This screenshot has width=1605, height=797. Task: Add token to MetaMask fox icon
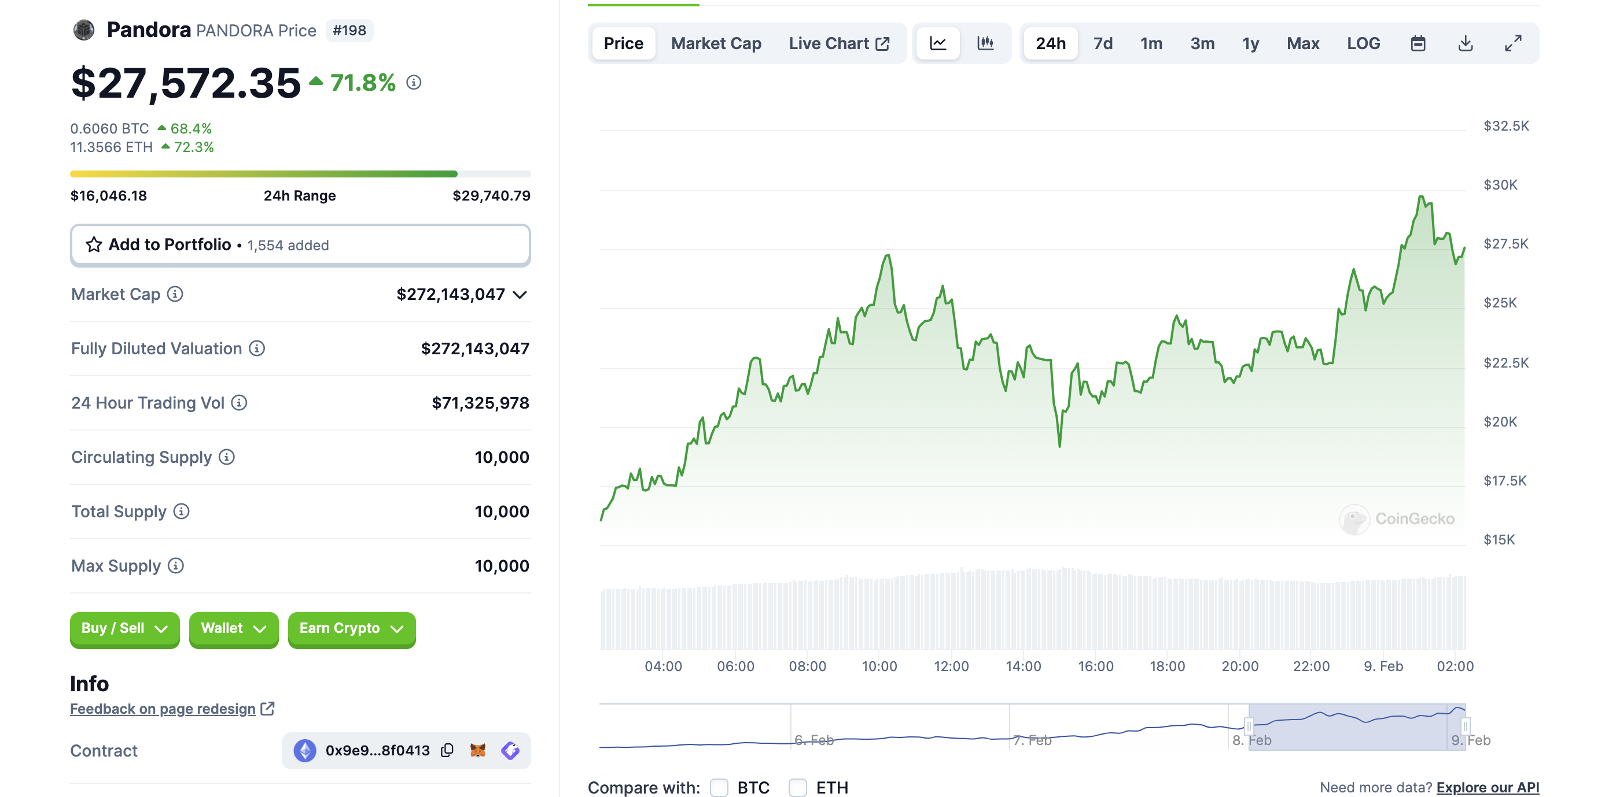tap(478, 750)
